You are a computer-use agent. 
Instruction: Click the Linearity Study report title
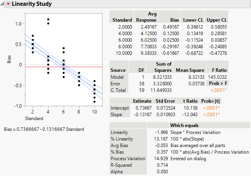coord(32,4)
